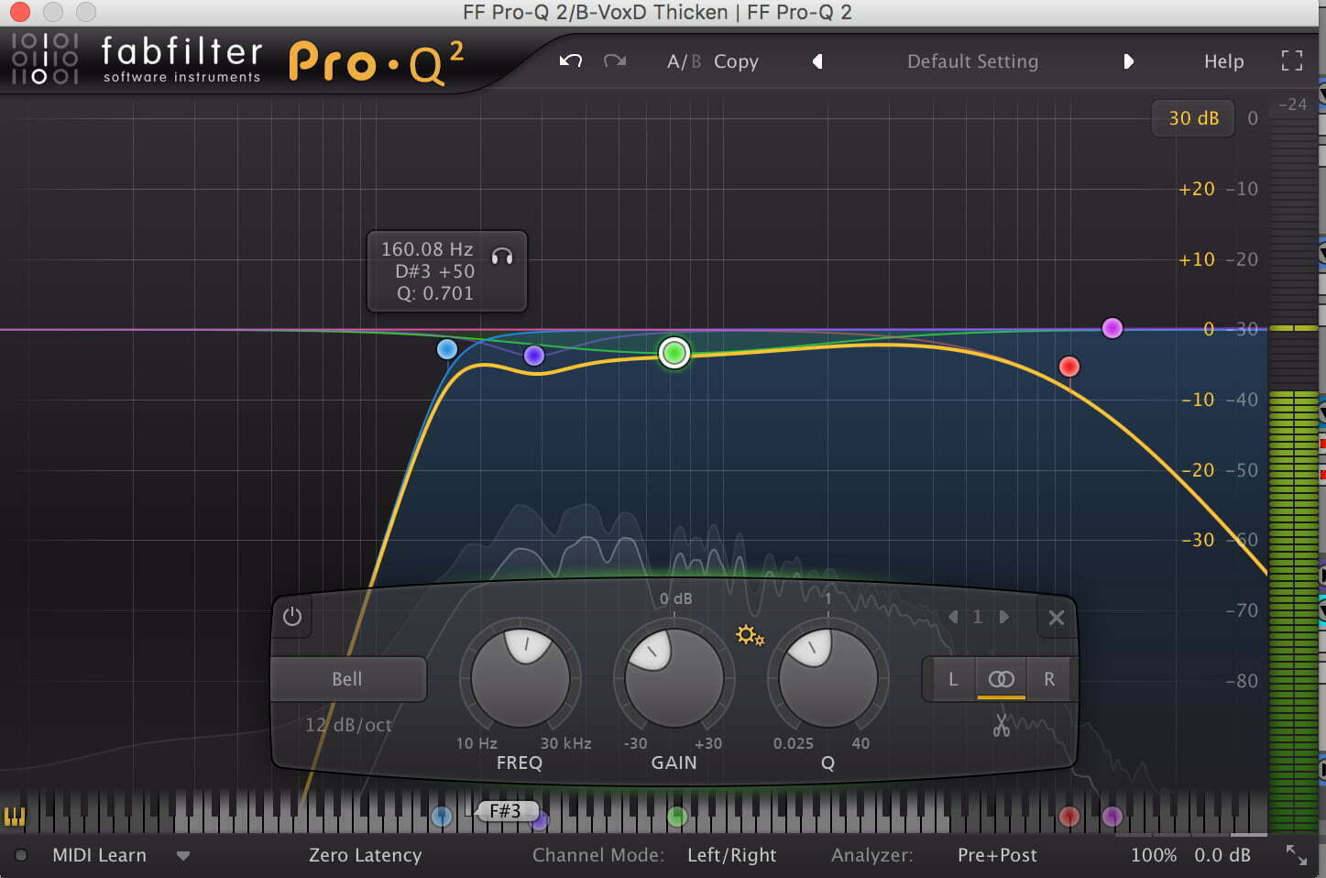Toggle the A/B comparison state
The image size is (1326, 878).
click(684, 61)
